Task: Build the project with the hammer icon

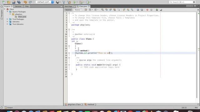Action: point(64,2)
